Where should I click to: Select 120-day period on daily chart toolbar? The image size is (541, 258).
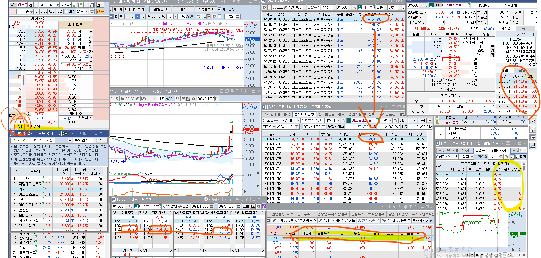click(x=143, y=99)
